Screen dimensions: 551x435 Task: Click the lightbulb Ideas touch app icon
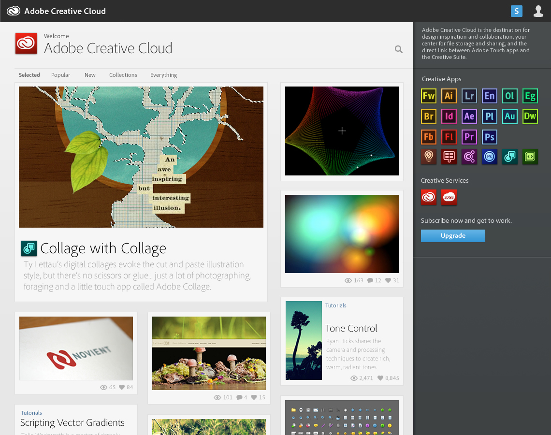pos(429,157)
